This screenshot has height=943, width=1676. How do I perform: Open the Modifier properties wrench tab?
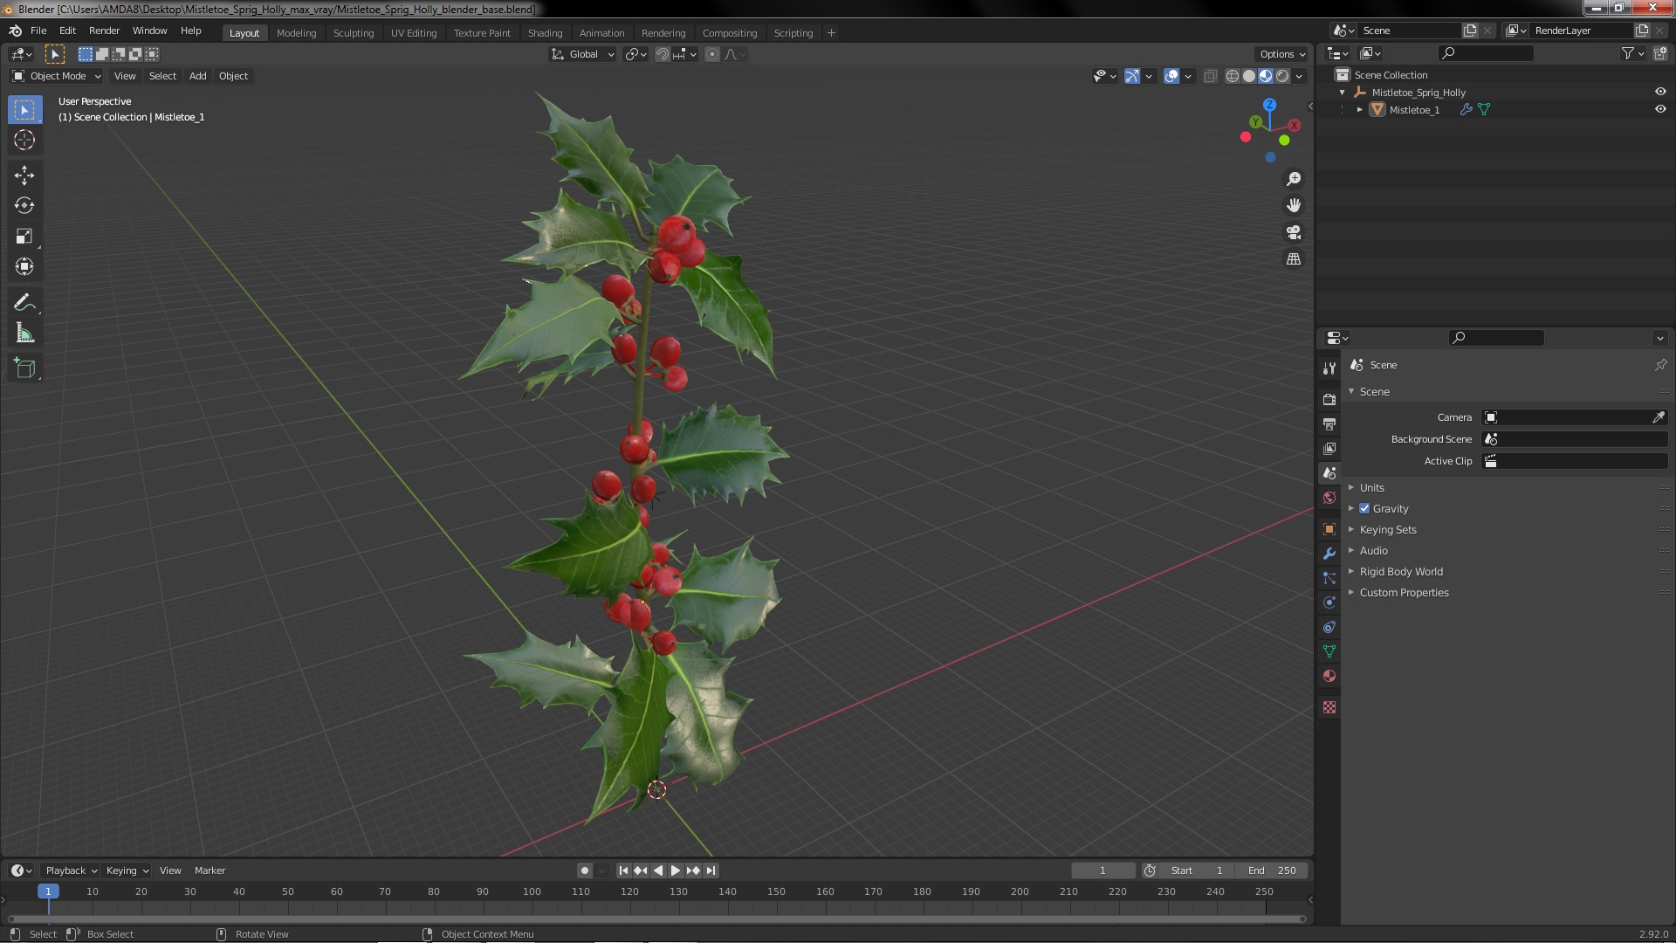point(1329,554)
